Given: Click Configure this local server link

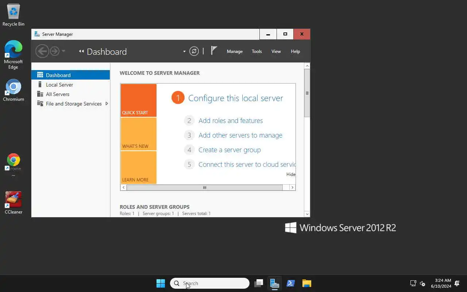Looking at the screenshot, I should [x=236, y=98].
